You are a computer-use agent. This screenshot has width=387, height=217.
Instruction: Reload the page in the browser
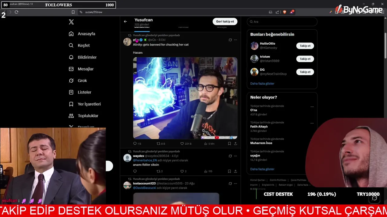click(16, 12)
